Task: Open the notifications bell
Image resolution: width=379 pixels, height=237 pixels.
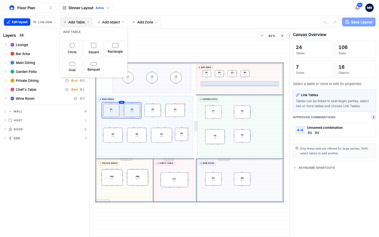Action: click(357, 8)
